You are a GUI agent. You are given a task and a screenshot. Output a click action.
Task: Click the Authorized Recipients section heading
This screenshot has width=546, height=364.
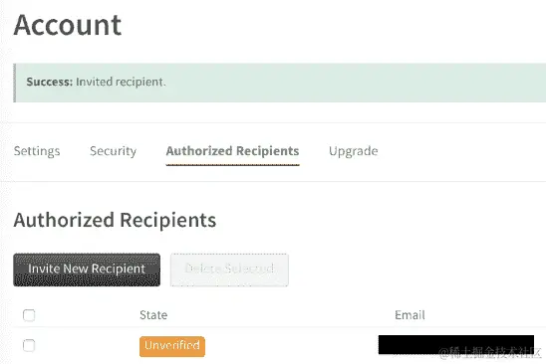(x=115, y=220)
